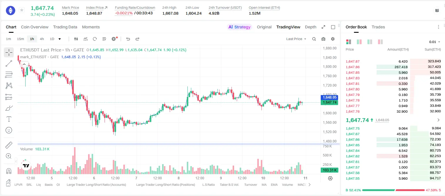
Task: Open the AI Strategy button
Action: pyautogui.click(x=240, y=27)
